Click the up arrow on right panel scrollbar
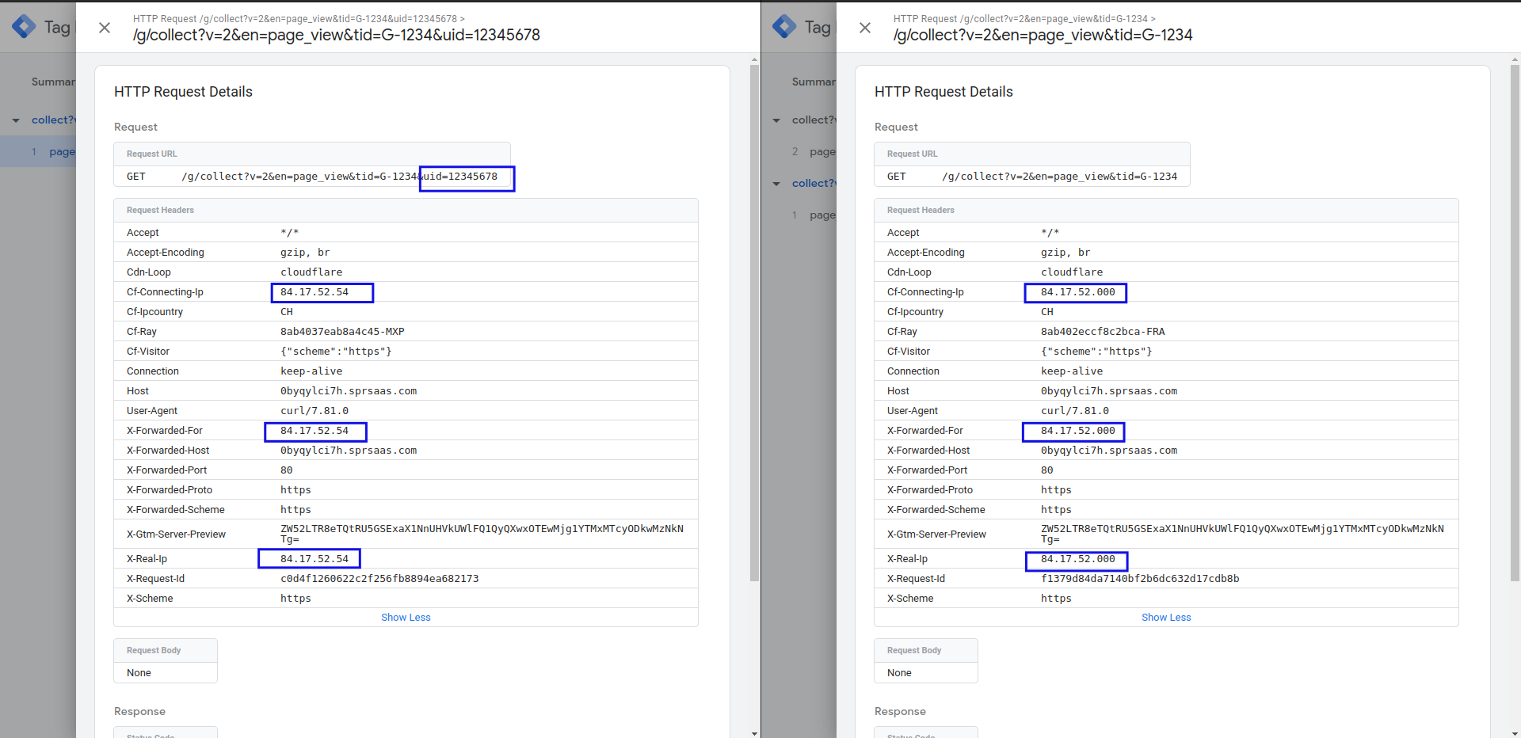 [x=1514, y=58]
